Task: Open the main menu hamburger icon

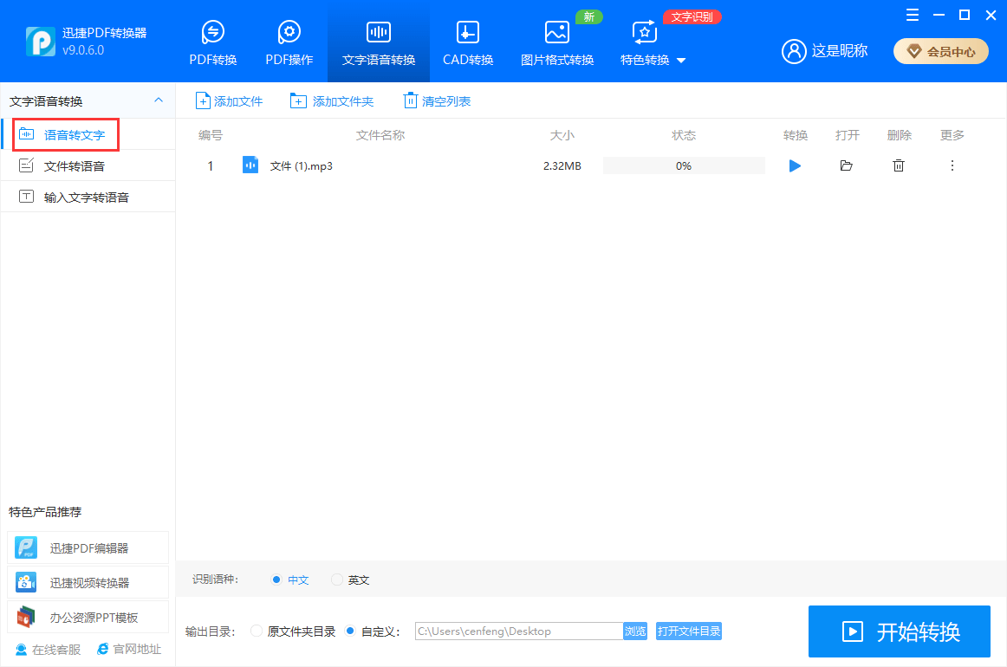Action: click(912, 15)
